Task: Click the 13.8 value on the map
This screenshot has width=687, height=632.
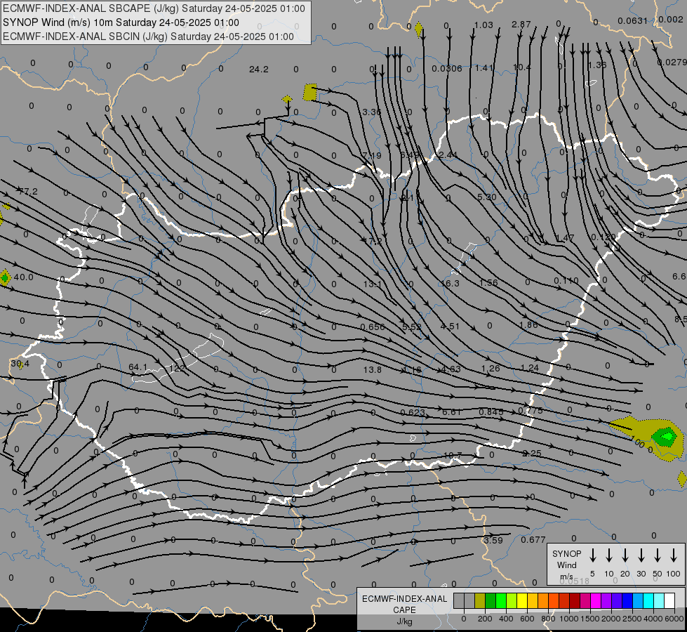Action: pos(373,370)
